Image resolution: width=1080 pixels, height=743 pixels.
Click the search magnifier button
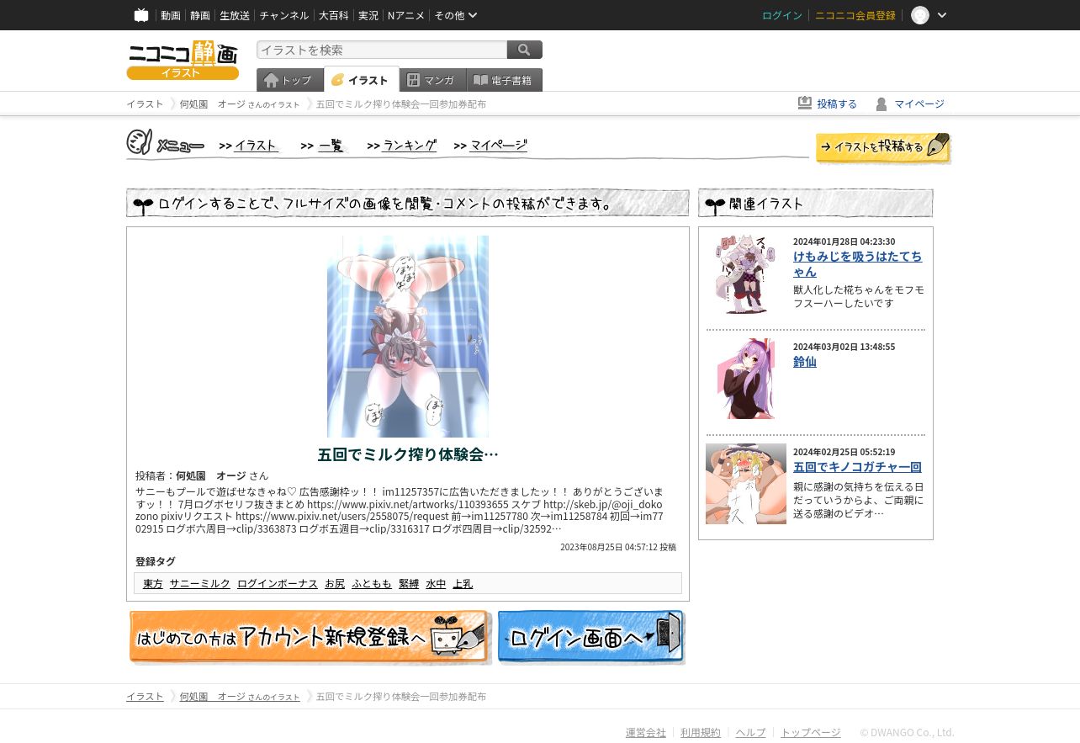tap(525, 50)
